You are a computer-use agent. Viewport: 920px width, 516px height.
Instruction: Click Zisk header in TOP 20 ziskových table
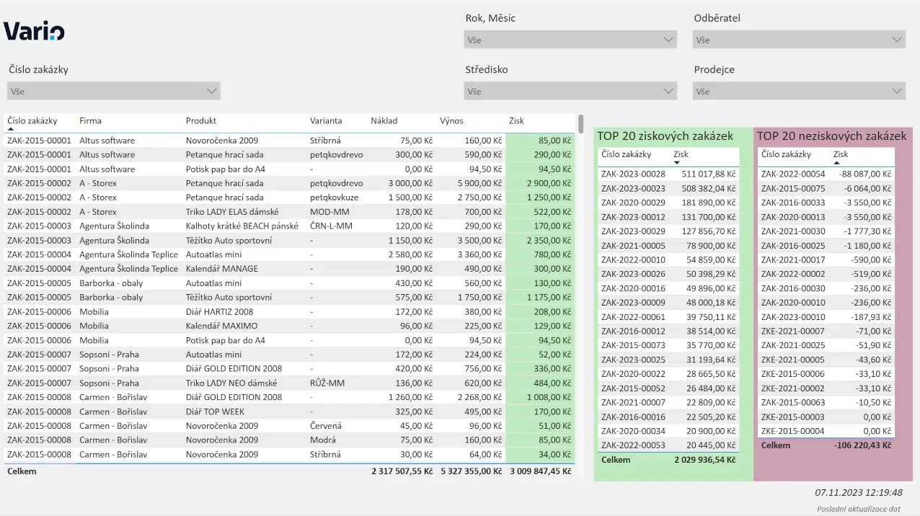click(x=681, y=154)
